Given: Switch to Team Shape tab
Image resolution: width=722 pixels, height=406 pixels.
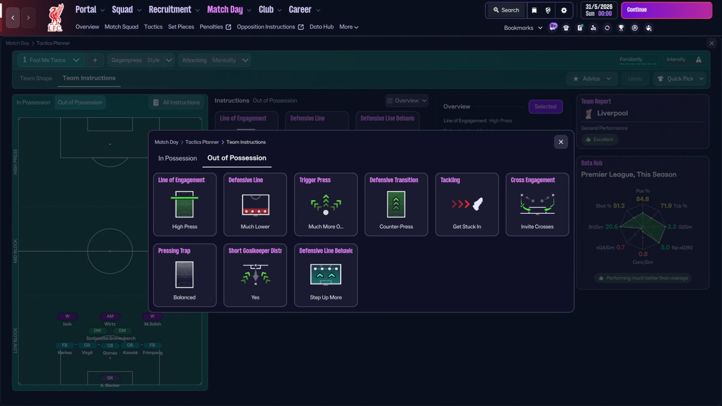Looking at the screenshot, I should 36,78.
